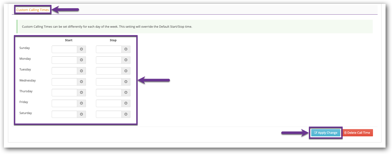Focus the Saturday Start time field
This screenshot has height=154, width=392.
(65, 114)
